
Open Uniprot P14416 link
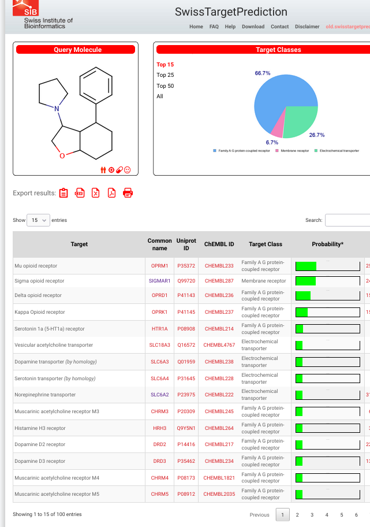pyautogui.click(x=186, y=444)
